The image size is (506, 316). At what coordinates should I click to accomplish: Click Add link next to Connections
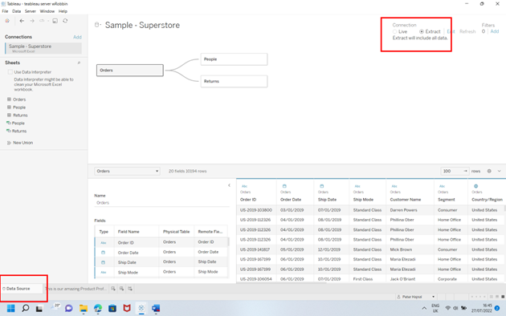click(x=77, y=37)
